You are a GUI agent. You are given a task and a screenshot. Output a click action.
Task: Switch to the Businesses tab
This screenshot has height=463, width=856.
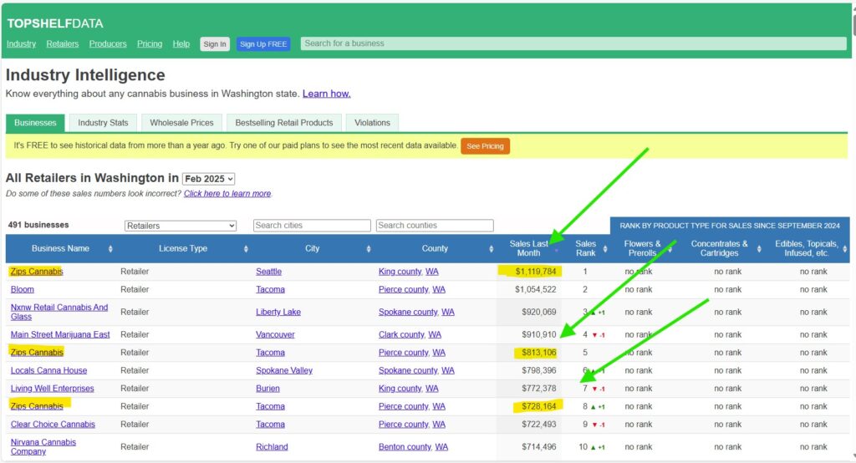point(35,123)
